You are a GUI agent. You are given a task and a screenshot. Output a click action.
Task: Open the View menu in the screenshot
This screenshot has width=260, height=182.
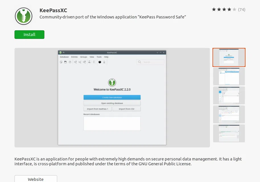92,57
